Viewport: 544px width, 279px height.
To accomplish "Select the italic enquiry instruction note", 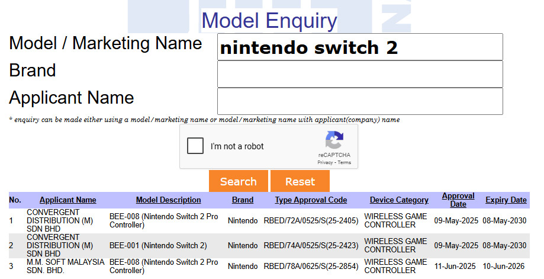I will (x=204, y=120).
